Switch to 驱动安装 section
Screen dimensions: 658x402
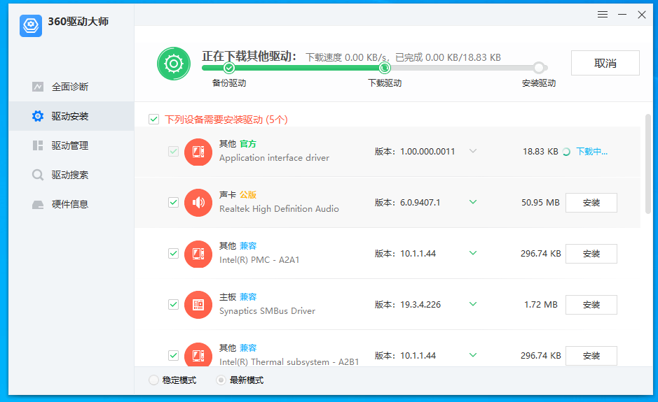(71, 116)
